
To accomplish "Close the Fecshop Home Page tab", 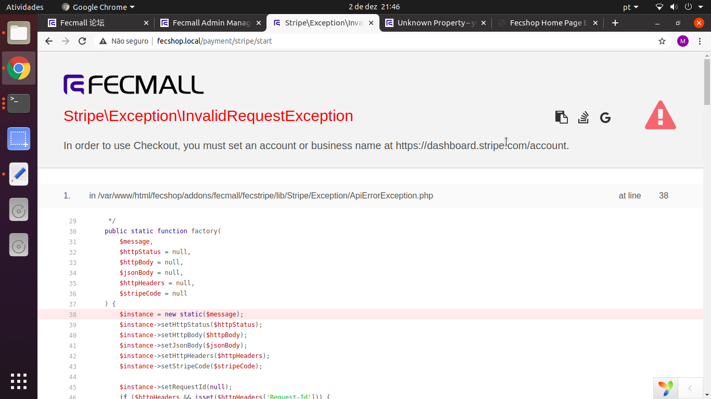I will (596, 23).
